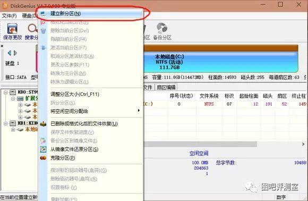Image resolution: width=308 pixels, height=201 pixels.
Task: Go to previous disk with left arrow
Action: pyautogui.click(x=9, y=53)
